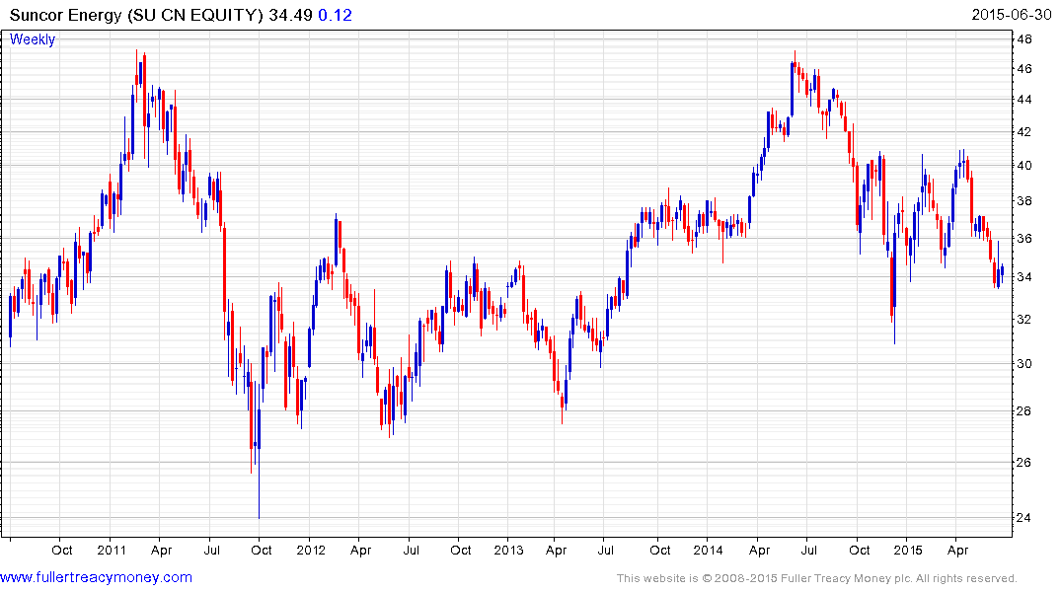1061x592 pixels.
Task: Click the last price value 34.49
Action: coord(290,15)
